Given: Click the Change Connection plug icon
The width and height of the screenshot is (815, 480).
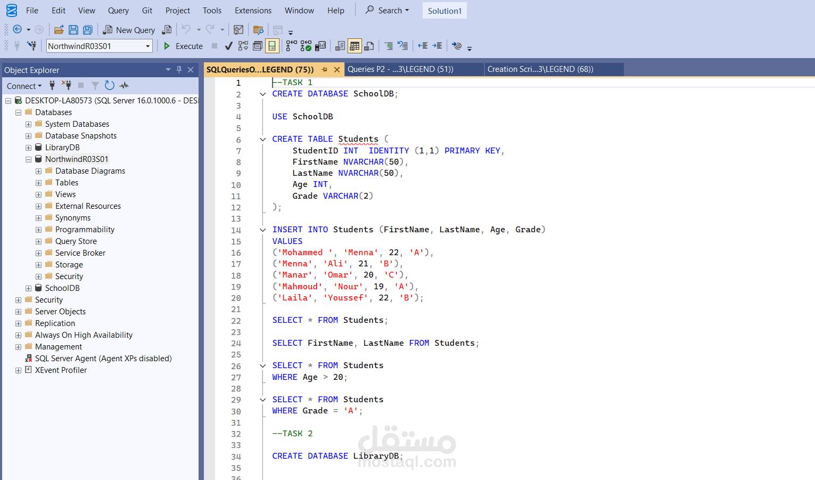Looking at the screenshot, I should coord(32,46).
